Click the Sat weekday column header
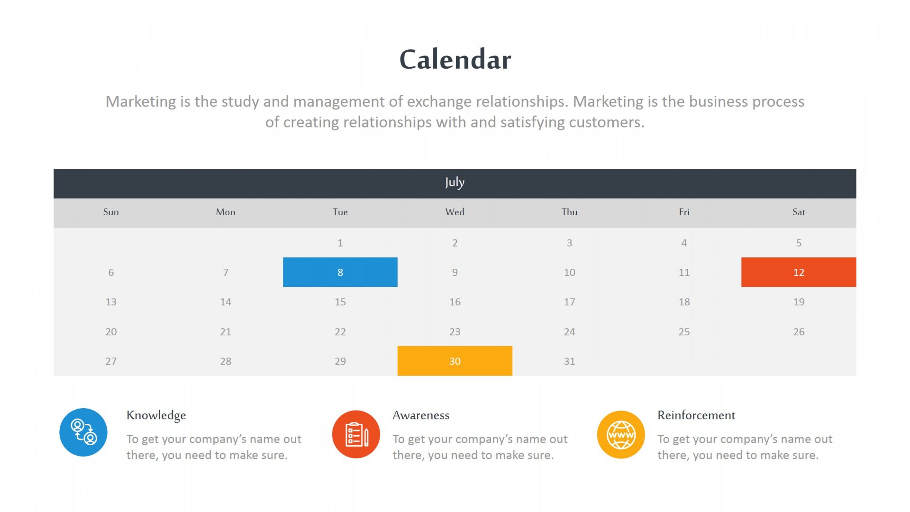Image resolution: width=910 pixels, height=512 pixels. 798,212
